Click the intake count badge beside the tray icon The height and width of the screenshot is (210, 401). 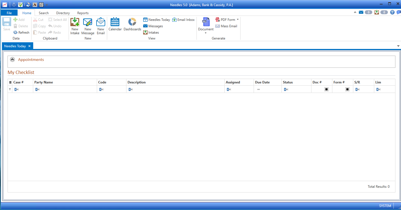coord(384,12)
